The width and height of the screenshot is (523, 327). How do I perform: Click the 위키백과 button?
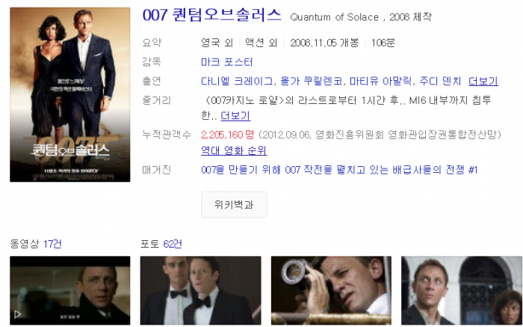(234, 205)
